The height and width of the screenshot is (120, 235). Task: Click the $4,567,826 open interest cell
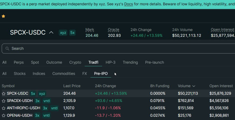click(x=219, y=101)
